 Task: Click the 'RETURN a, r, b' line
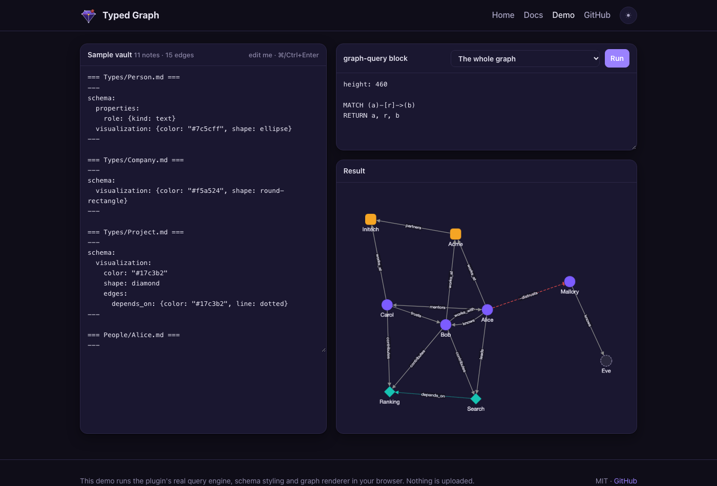371,116
